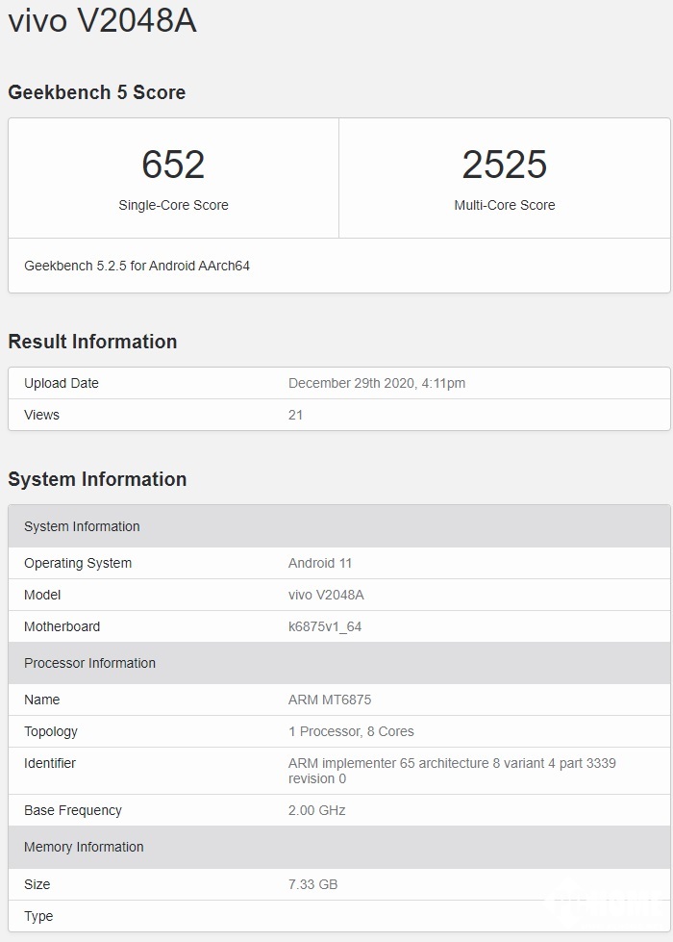Click the vivo V2048A model value
Screen dimensions: 673x942
[x=326, y=595]
